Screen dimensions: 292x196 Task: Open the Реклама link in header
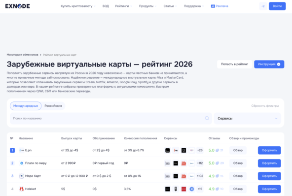(x=222, y=6)
